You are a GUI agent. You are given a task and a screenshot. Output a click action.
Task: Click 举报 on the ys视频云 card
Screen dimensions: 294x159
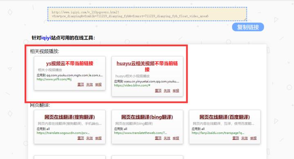[x=98, y=84]
